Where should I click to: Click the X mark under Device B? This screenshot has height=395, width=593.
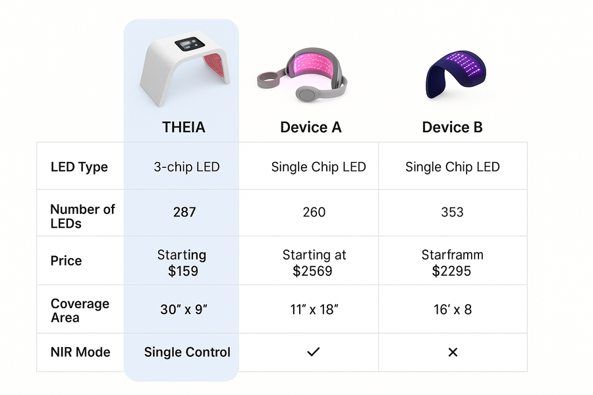pos(453,352)
